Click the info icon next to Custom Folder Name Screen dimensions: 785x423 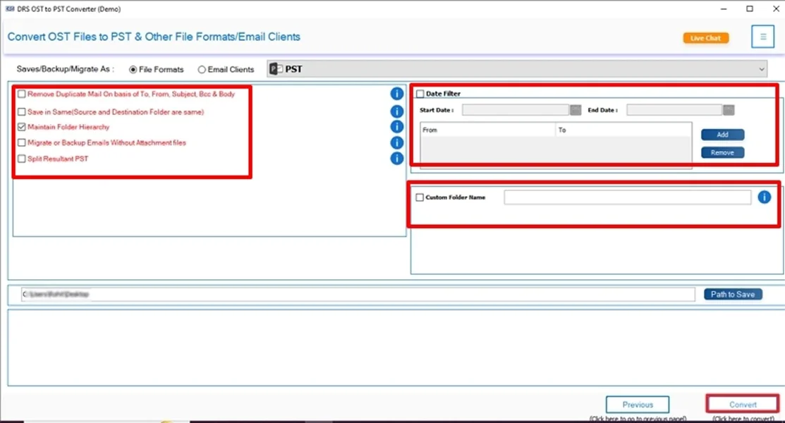(x=764, y=197)
